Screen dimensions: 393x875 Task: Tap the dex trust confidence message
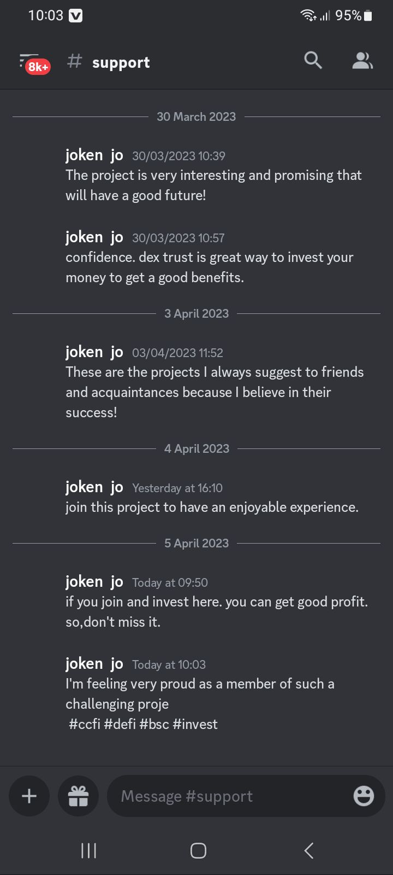point(210,267)
